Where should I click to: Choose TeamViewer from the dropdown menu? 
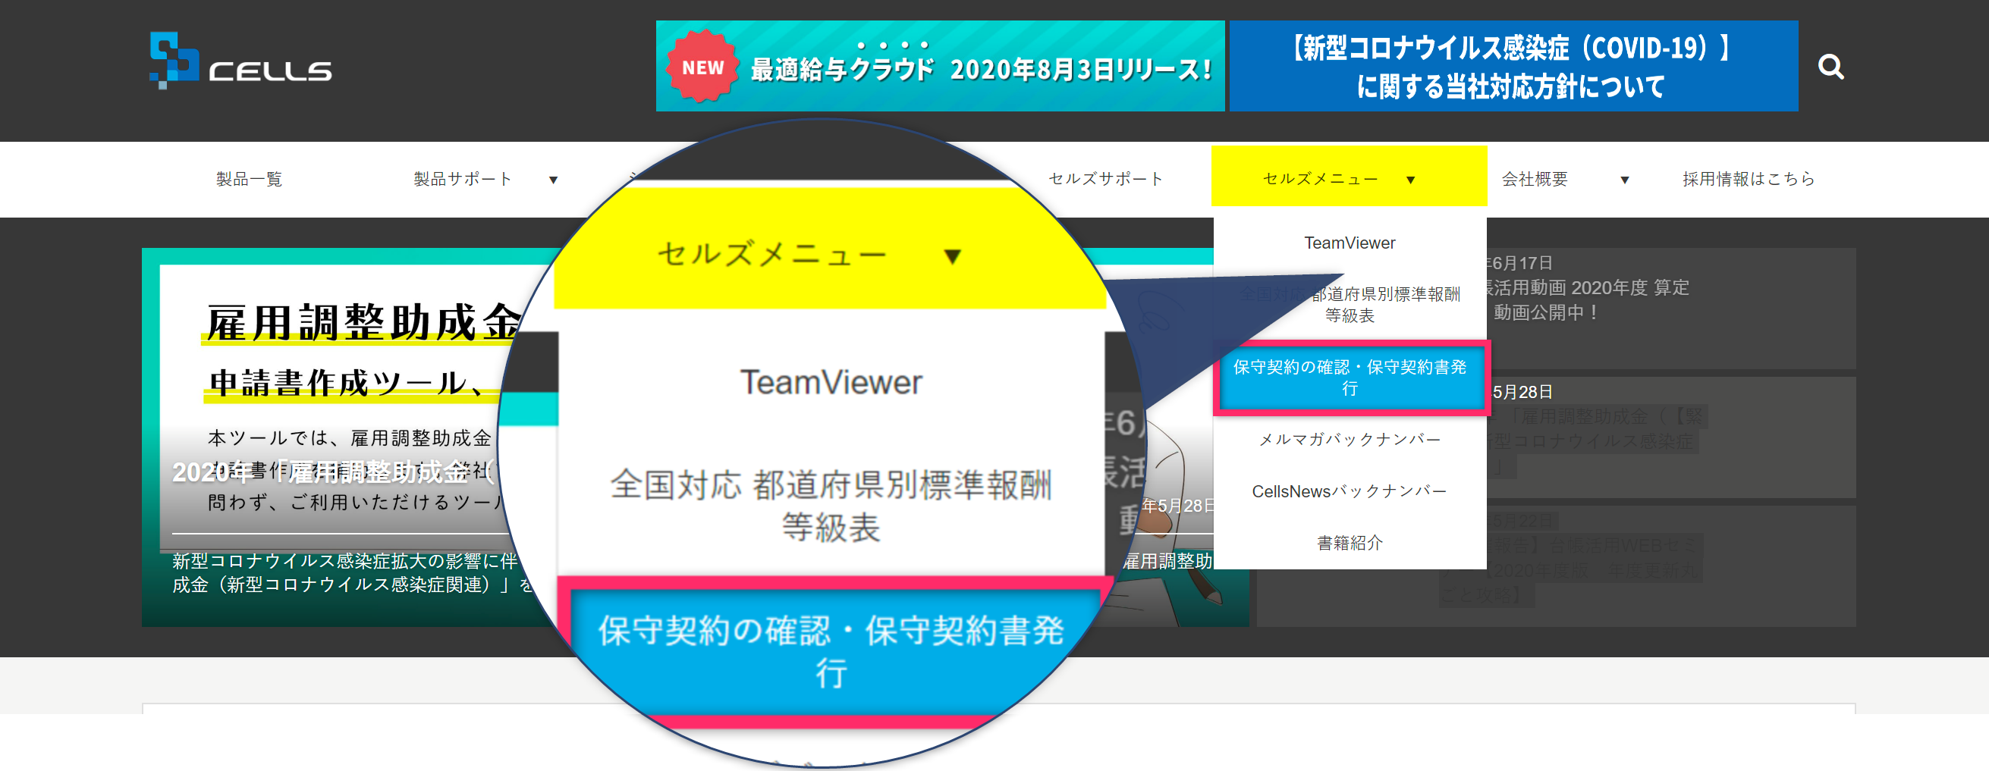coord(1349,243)
